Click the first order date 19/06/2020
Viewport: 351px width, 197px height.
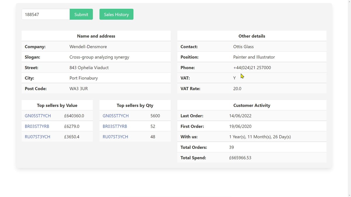click(x=240, y=126)
